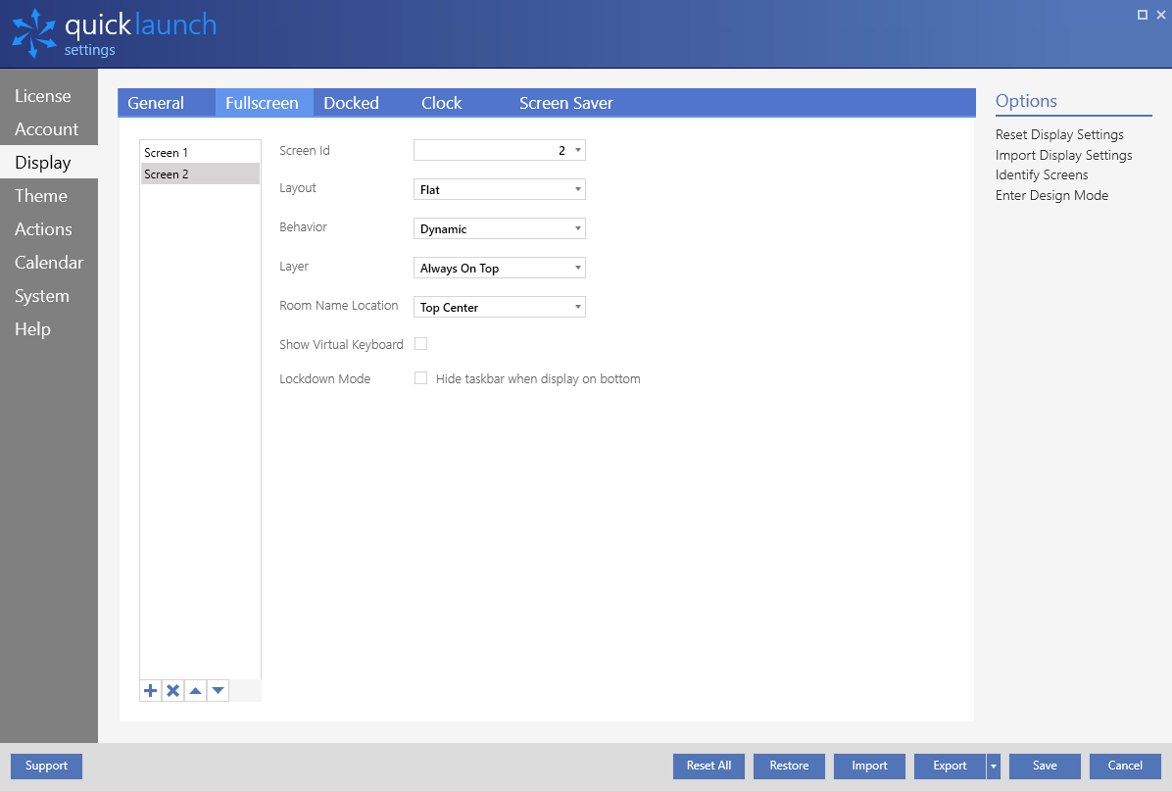1172x792 pixels.
Task: Maximize the settings window
Action: 1142,14
